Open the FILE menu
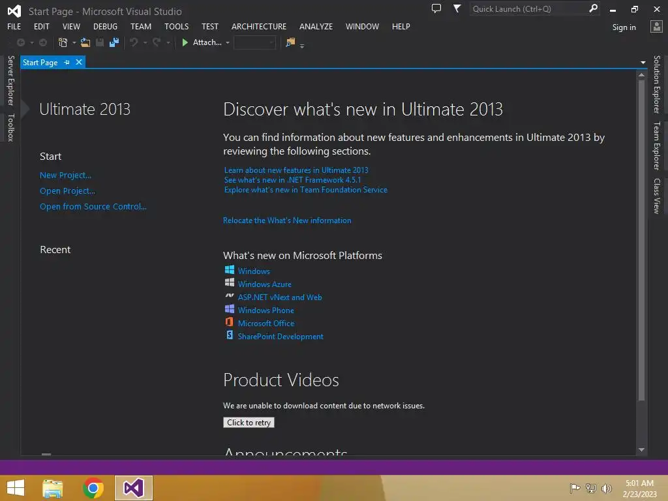668x501 pixels. (14, 26)
